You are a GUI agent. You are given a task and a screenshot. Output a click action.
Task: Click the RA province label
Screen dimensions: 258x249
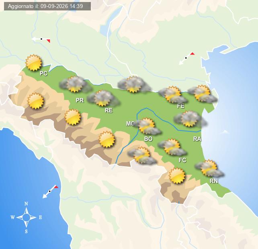197,139
